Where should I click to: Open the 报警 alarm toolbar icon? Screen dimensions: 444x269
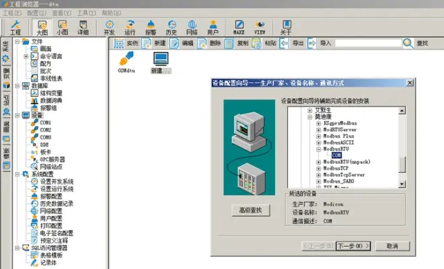click(x=151, y=27)
